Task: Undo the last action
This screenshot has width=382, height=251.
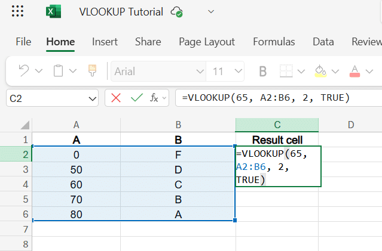Action: 24,71
